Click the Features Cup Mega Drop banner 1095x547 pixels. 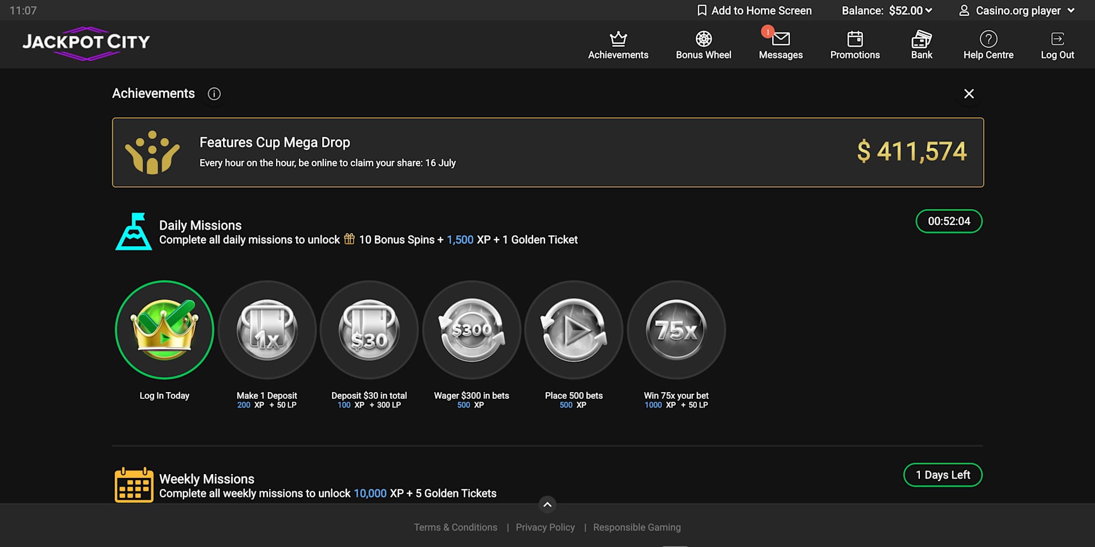(548, 152)
